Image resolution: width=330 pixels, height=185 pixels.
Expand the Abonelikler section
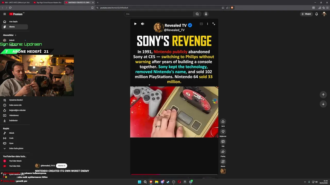pos(10,35)
